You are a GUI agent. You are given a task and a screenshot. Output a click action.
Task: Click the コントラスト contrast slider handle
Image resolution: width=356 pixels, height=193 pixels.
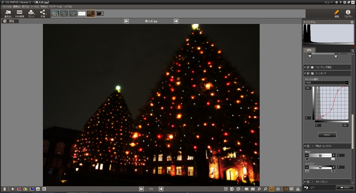tap(320, 167)
